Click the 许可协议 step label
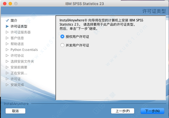The height and width of the screenshot is (118, 169). (17, 55)
